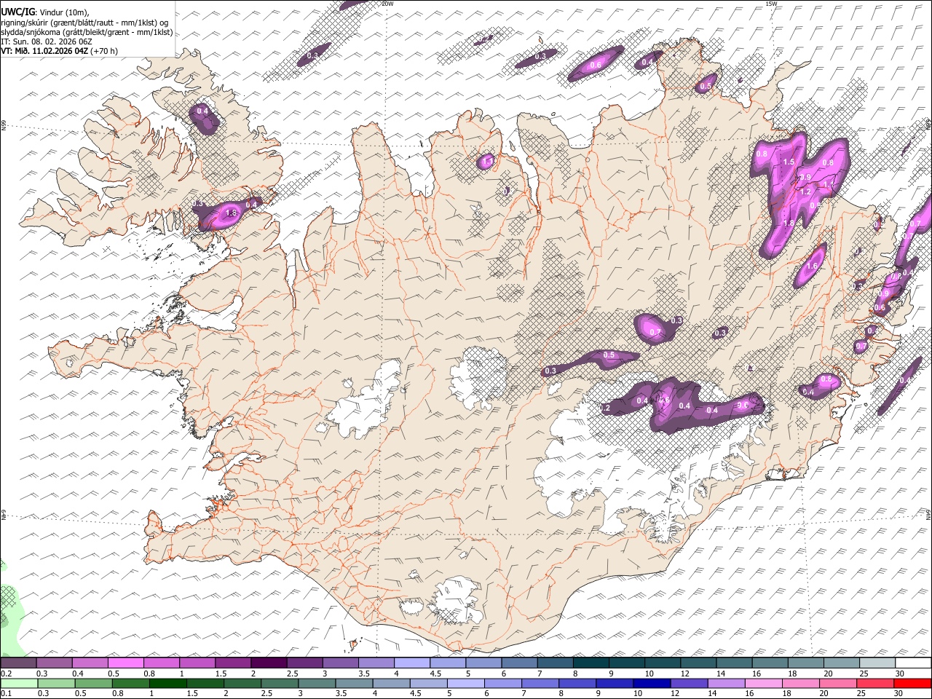932x699 pixels.
Task: Pick bottom legend swatch between 25 and 30
Action: pyautogui.click(x=876, y=684)
